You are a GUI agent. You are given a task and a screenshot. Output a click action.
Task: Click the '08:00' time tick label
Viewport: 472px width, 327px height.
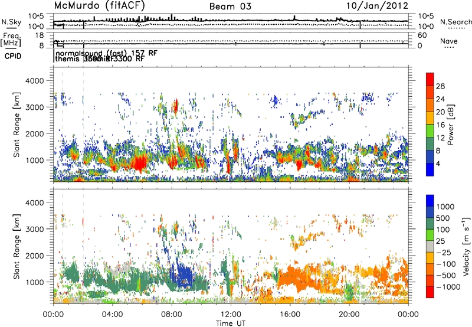(172, 315)
